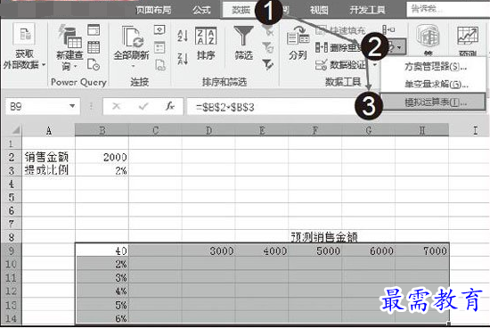Click the formula bar confirm checkmark icon
This screenshot has height=328, width=490.
coord(143,106)
